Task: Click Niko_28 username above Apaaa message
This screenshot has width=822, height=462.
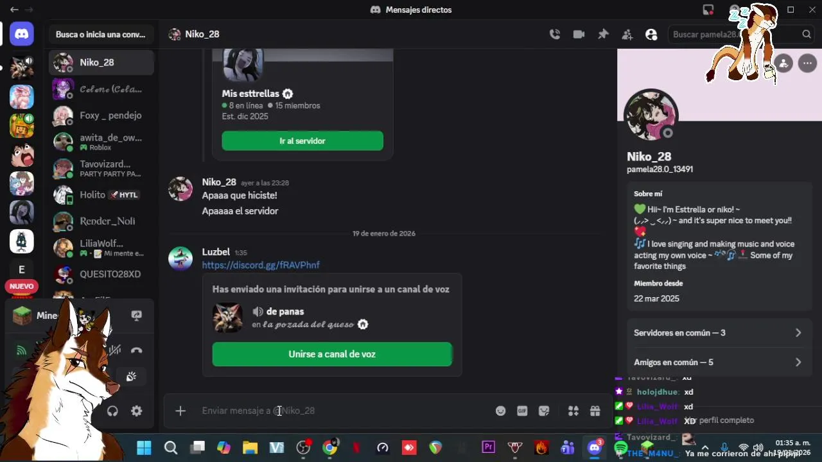Action: coord(219,182)
